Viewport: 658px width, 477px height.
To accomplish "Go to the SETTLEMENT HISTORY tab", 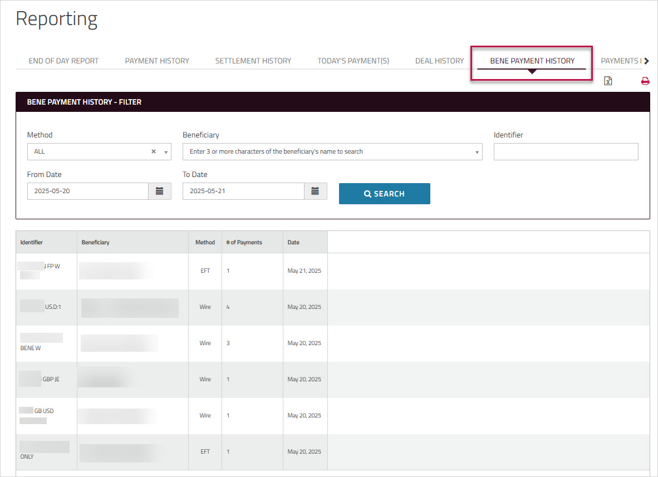I will click(x=253, y=61).
